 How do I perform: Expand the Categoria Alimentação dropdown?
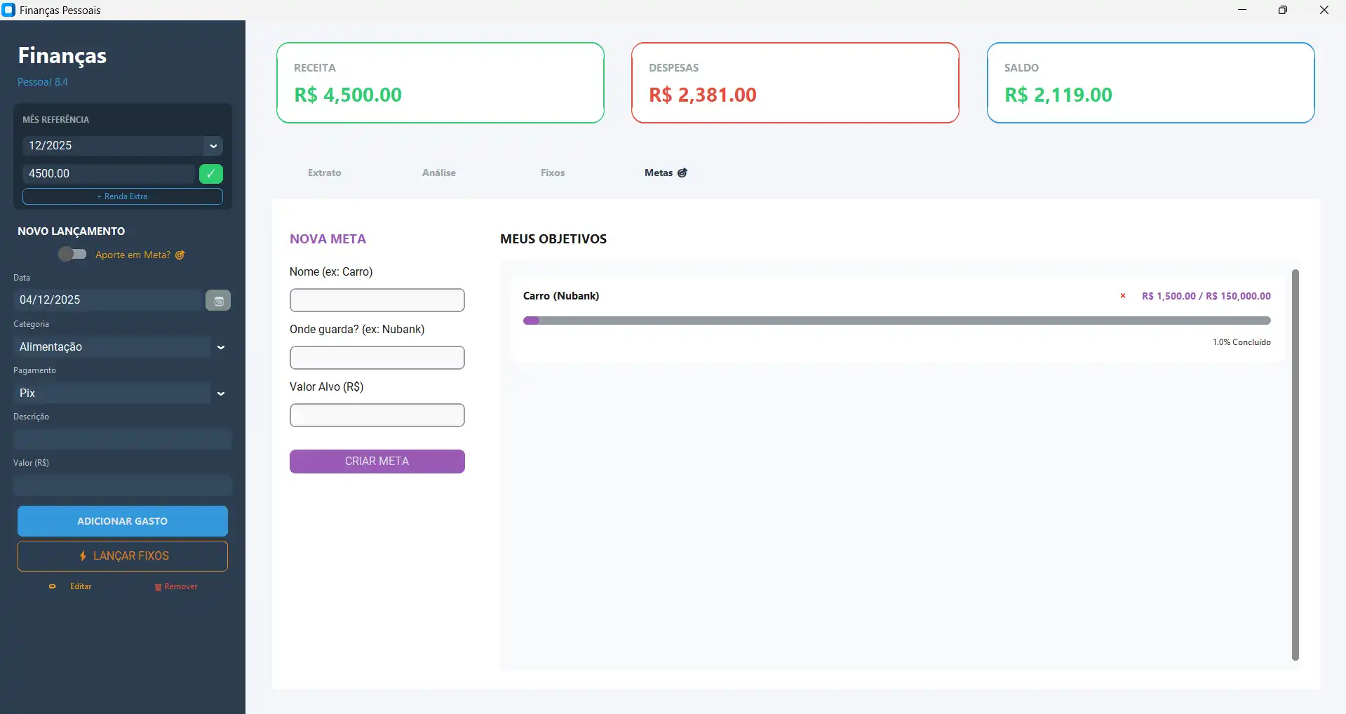[221, 347]
